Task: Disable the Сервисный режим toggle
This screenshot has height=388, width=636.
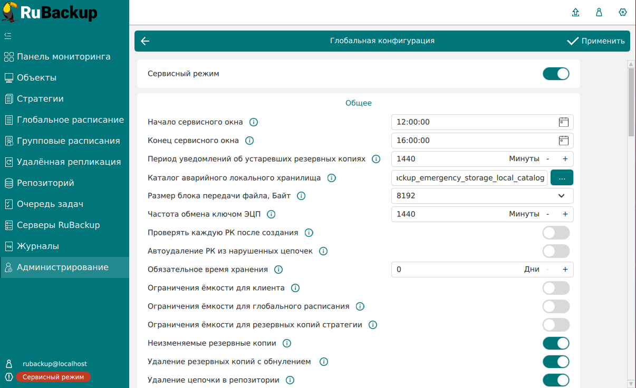Action: coord(556,74)
